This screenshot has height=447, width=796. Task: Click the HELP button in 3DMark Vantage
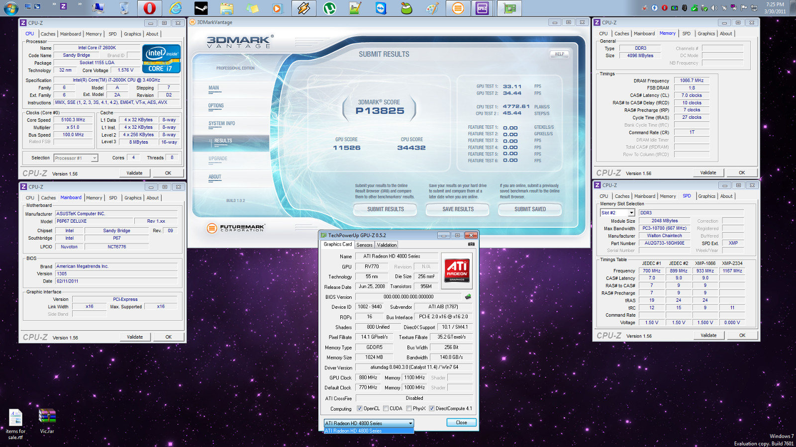tap(560, 54)
